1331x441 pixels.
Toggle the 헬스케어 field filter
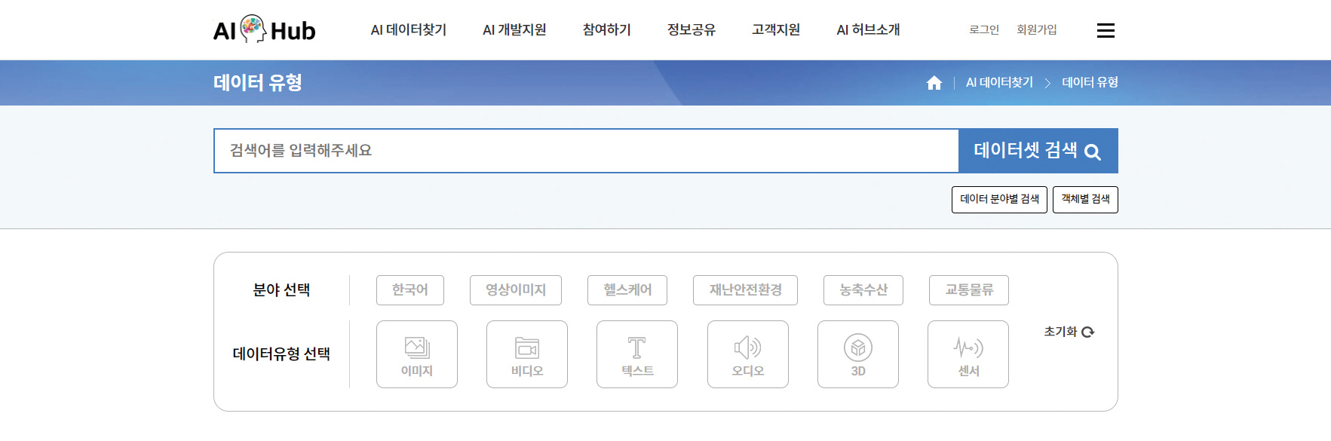(x=627, y=290)
